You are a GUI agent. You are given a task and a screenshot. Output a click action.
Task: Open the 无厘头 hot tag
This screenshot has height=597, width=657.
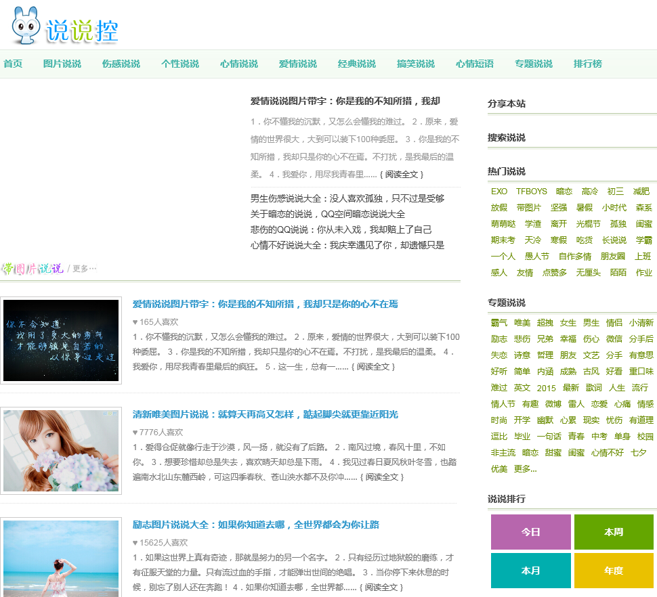[x=589, y=273]
